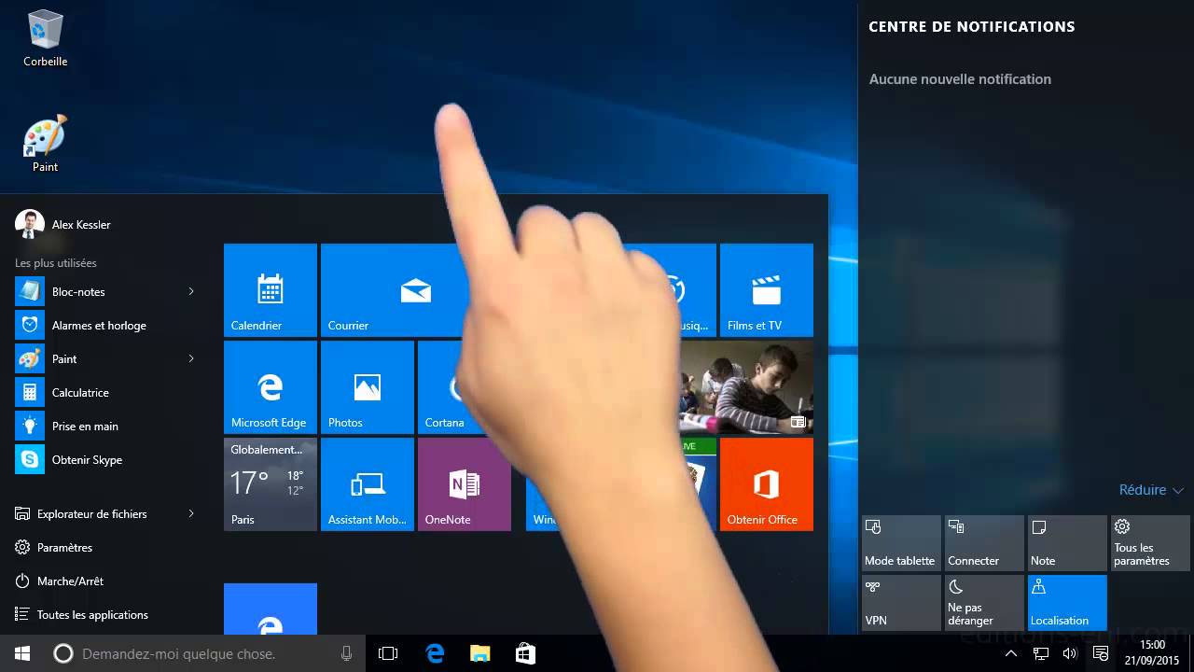
Task: Toggle the Localisation quick action
Action: [1067, 603]
